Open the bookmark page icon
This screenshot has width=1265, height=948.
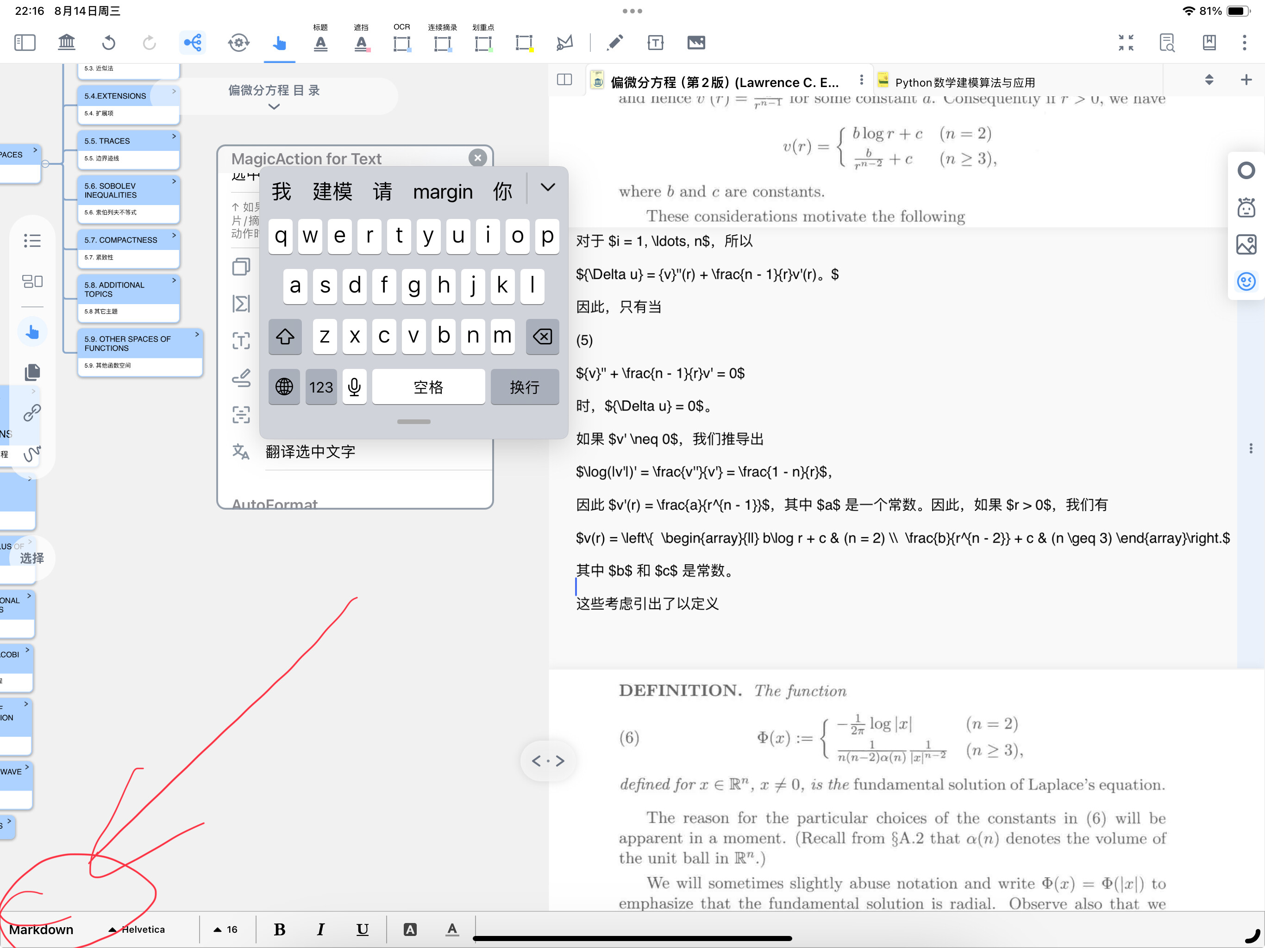1209,42
